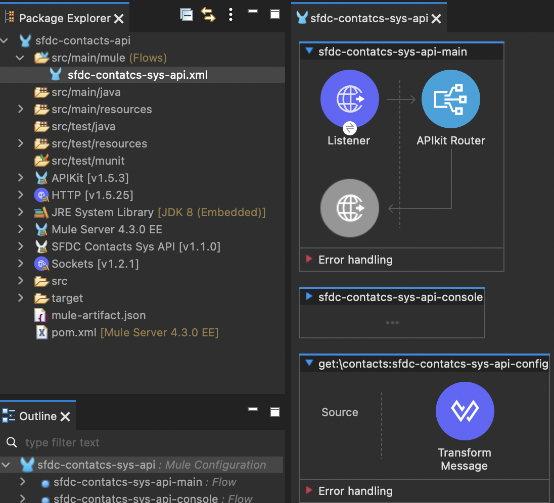Collapse the get:\contacts flow
This screenshot has height=503, width=554.
click(309, 363)
